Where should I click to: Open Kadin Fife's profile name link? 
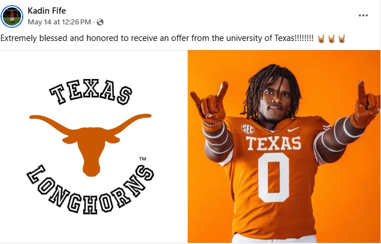(x=47, y=11)
